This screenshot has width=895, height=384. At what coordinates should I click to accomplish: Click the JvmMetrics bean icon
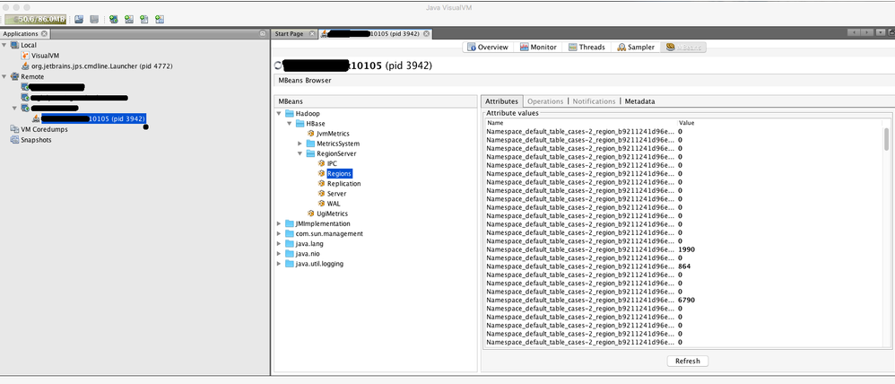pyautogui.click(x=311, y=133)
